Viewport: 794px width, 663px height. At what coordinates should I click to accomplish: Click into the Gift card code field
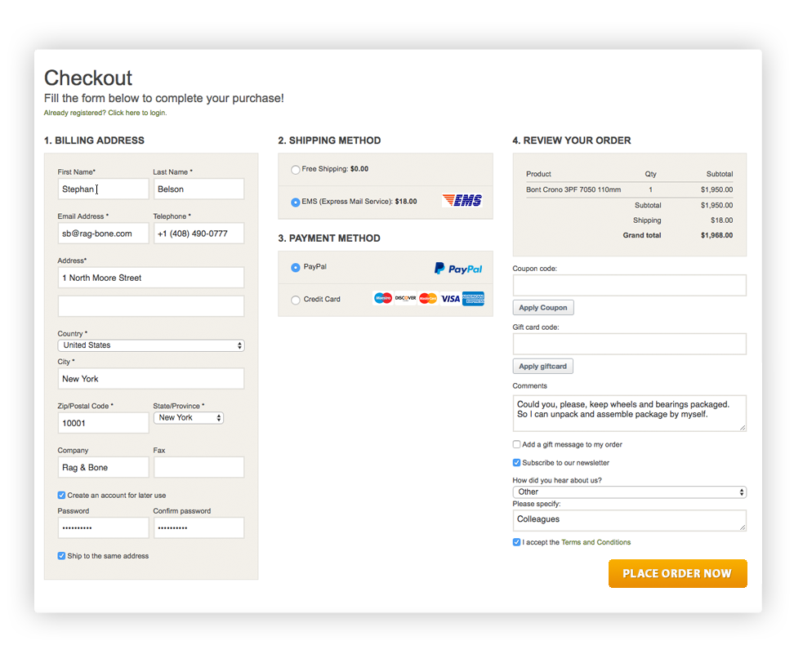pyautogui.click(x=629, y=344)
